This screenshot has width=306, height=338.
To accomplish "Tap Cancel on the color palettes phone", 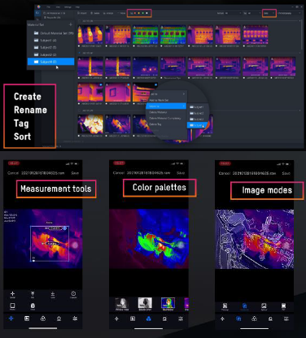I will (x=119, y=173).
